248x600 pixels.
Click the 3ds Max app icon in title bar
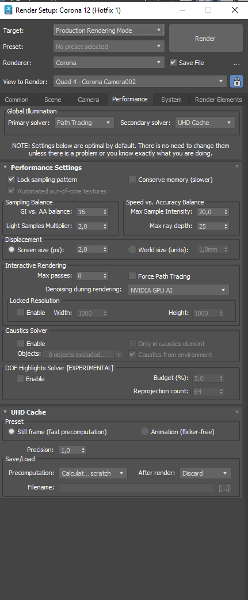(x=7, y=10)
